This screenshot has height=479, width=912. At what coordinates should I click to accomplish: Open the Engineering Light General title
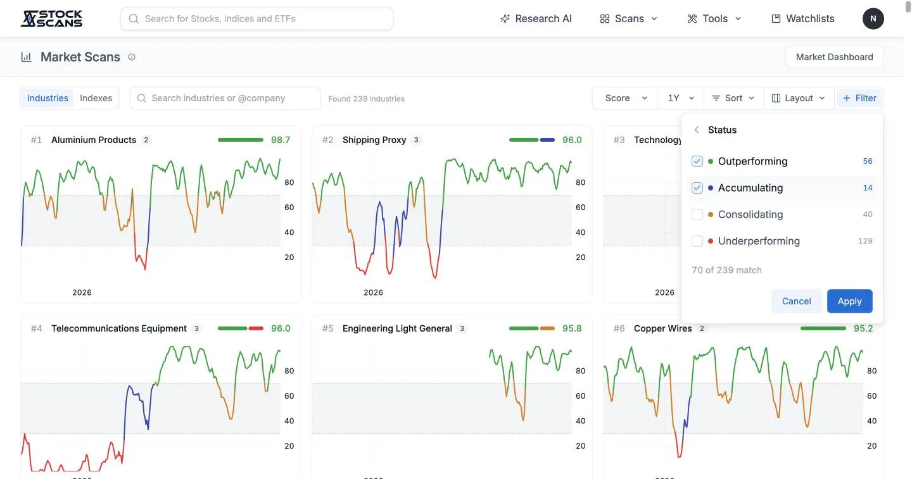tap(397, 328)
